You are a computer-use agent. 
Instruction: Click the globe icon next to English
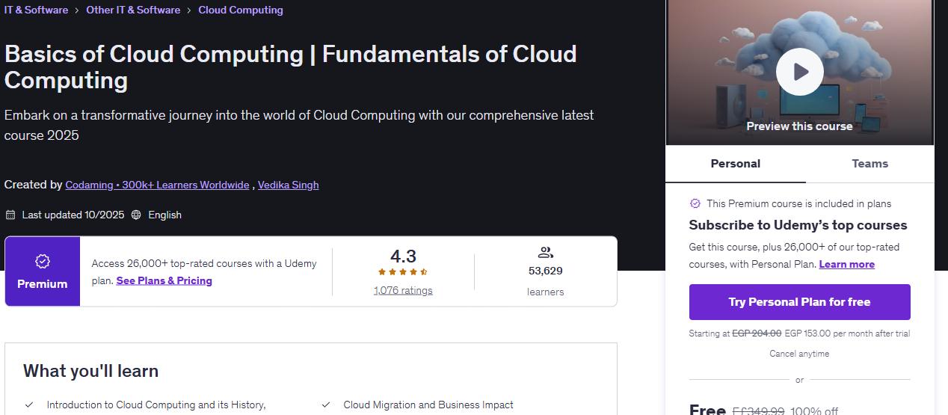pyautogui.click(x=136, y=215)
